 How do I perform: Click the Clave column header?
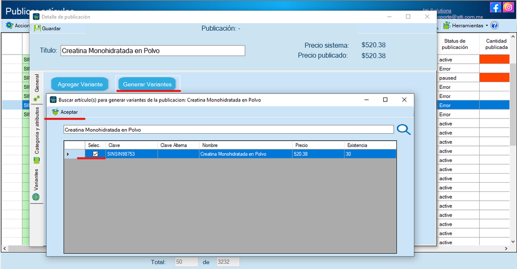pos(132,145)
